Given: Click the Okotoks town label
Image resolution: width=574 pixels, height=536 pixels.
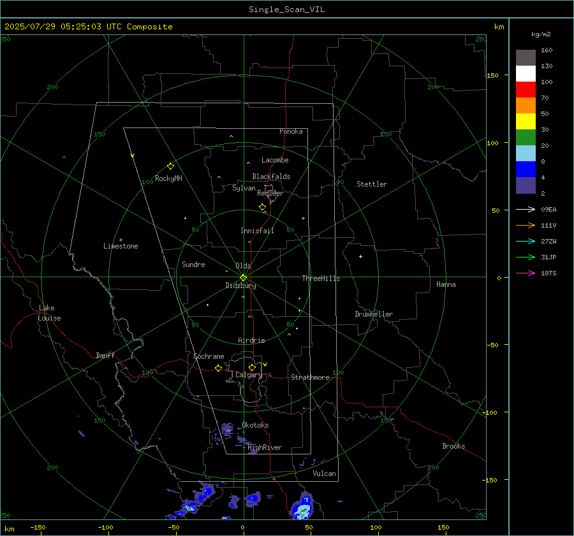Looking at the screenshot, I should [255, 425].
